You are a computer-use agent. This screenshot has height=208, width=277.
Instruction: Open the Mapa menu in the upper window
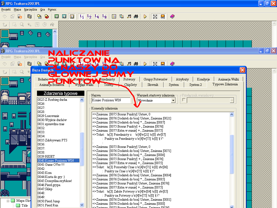point(17,9)
